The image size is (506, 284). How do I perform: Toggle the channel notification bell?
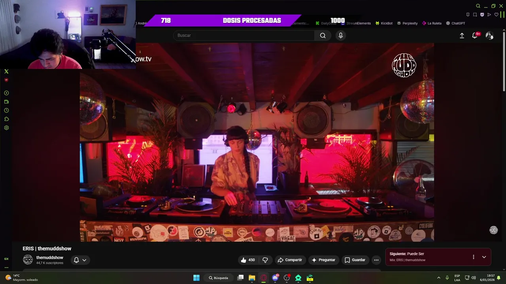click(76, 260)
